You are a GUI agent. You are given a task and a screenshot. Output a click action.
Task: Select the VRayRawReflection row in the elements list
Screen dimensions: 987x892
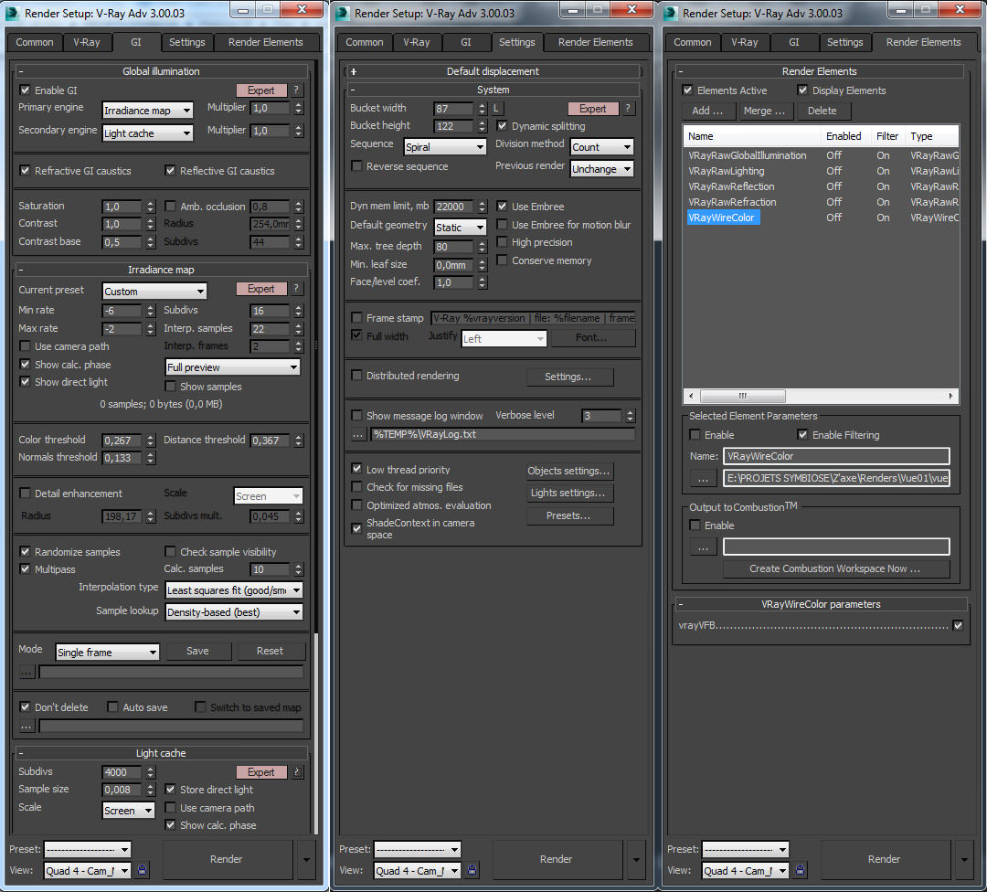pyautogui.click(x=821, y=186)
